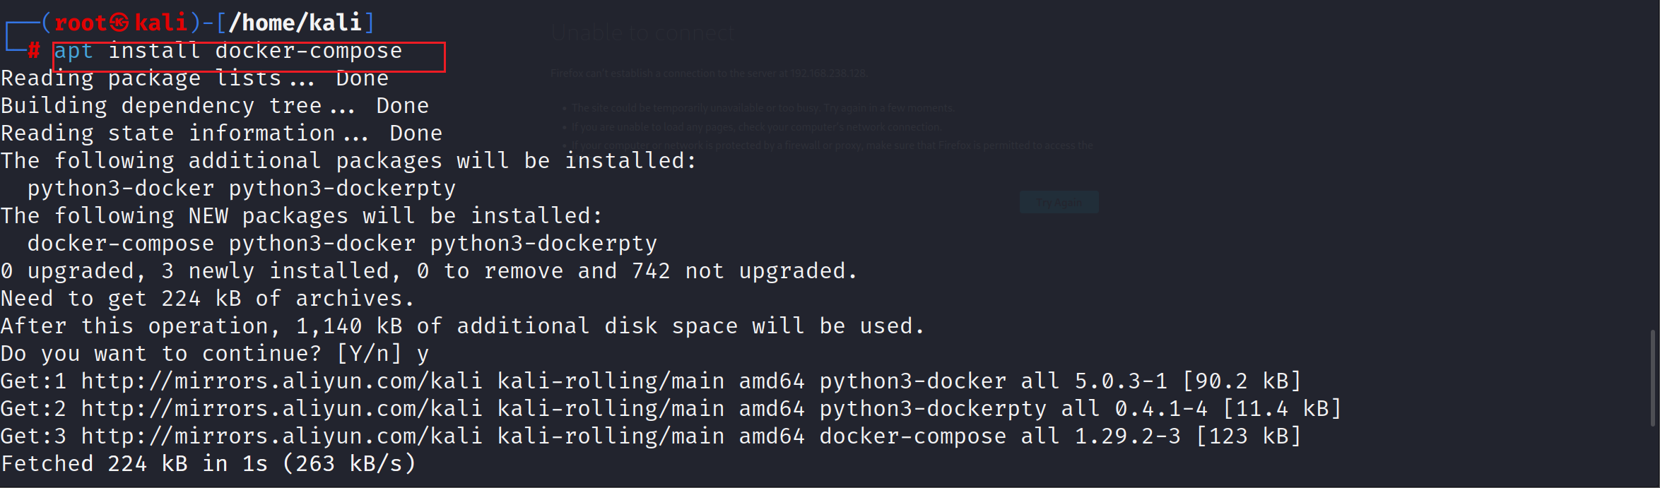Click the [Y/n] confirmation prompt text
The height and width of the screenshot is (488, 1660).
point(369,354)
